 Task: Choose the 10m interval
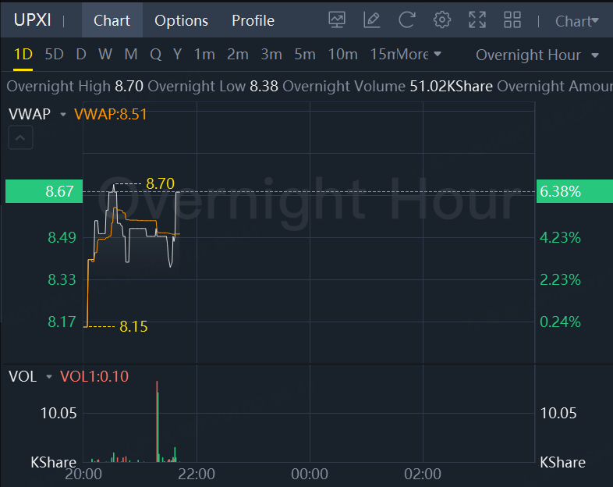[x=342, y=55]
